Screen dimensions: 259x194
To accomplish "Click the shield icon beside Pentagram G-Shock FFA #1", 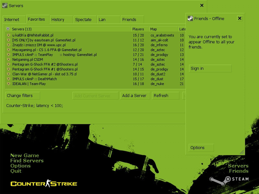I will (8, 69).
